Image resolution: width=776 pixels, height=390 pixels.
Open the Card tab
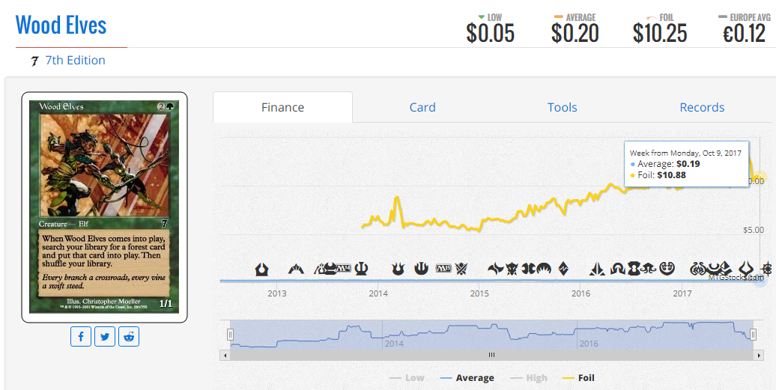422,107
